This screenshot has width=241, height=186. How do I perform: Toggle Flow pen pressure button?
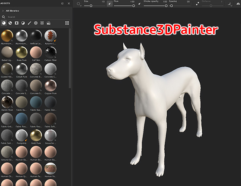tap(139, 4)
